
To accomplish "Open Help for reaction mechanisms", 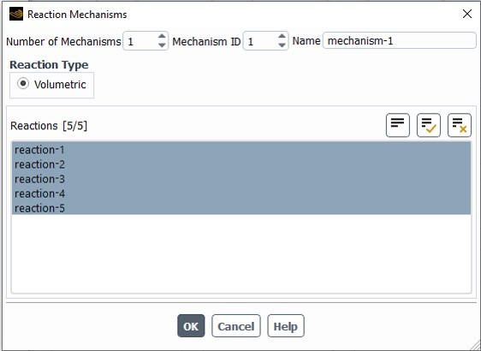I will [286, 326].
